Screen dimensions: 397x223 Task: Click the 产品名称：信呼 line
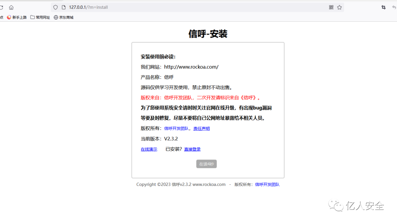click(x=157, y=77)
